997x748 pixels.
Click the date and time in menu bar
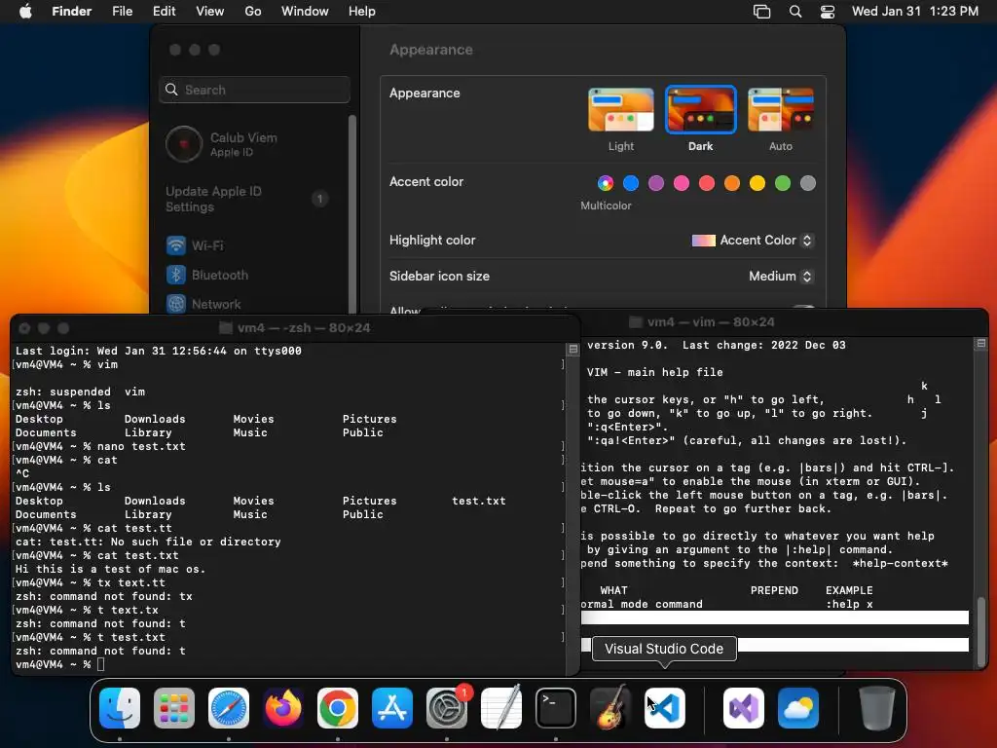click(x=915, y=11)
